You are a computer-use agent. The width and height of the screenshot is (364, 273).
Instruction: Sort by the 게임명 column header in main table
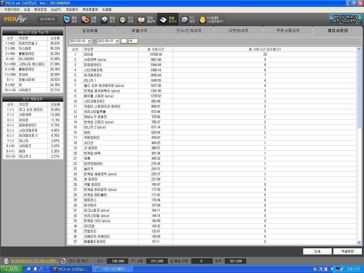coord(110,49)
